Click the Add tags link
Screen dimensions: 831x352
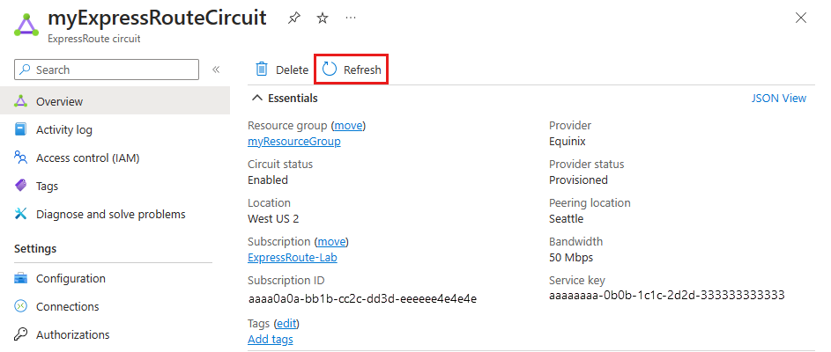pos(271,339)
